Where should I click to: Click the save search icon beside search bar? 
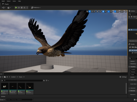[x=44, y=80]
